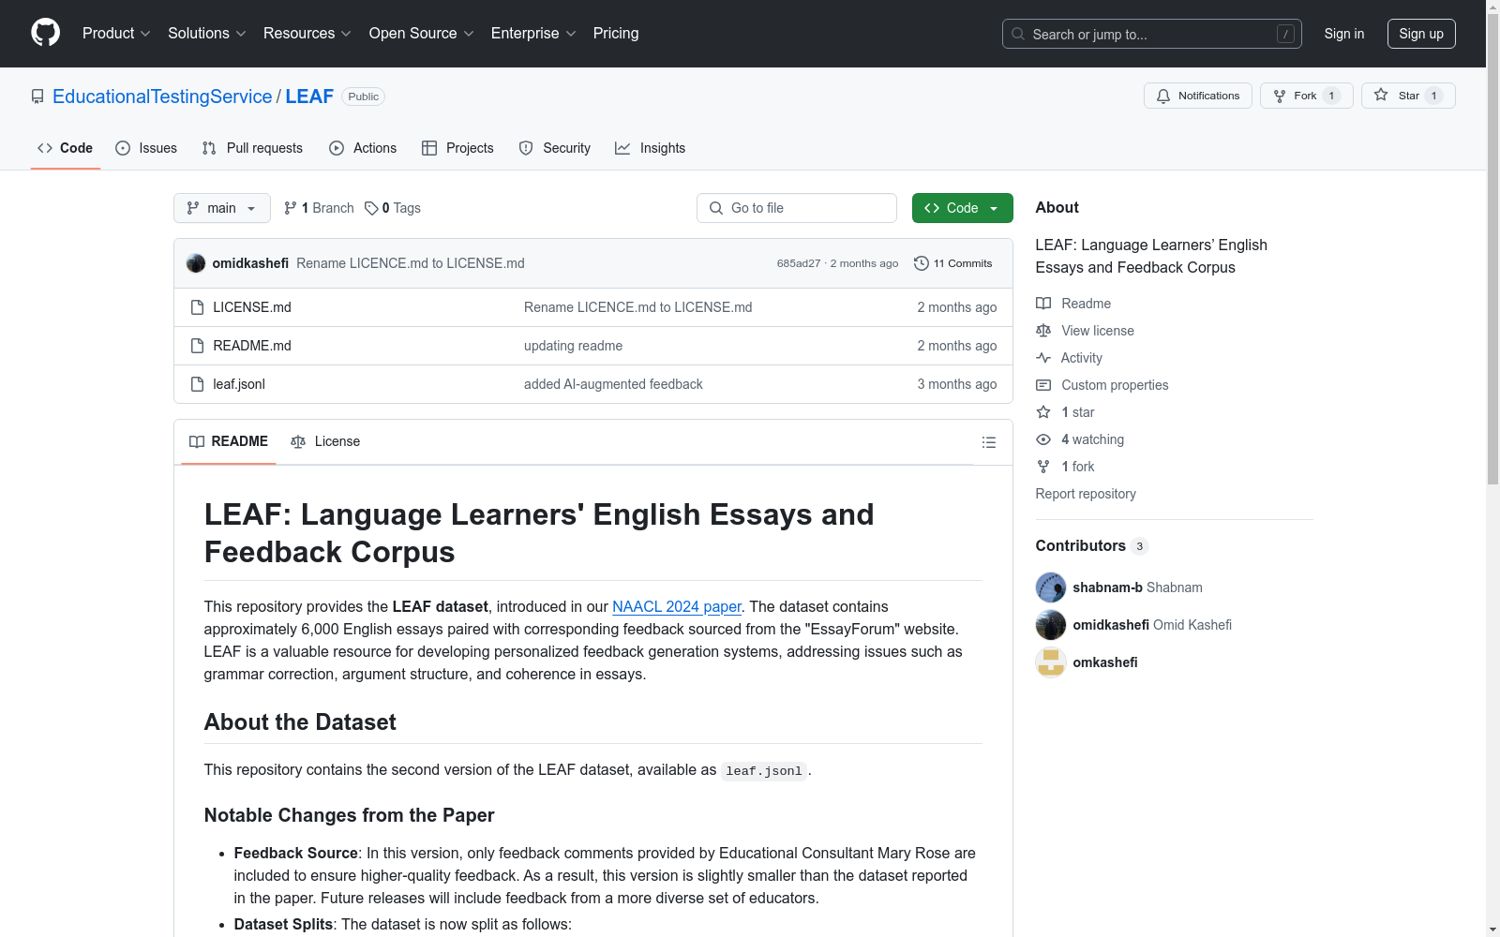This screenshot has width=1500, height=937.
Task: Open the Pricing page
Action: tap(616, 34)
